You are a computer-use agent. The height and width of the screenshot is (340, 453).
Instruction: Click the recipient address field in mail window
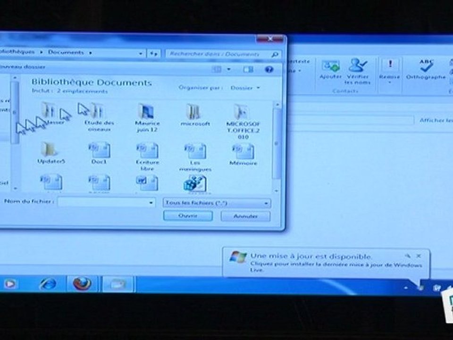tap(351, 120)
